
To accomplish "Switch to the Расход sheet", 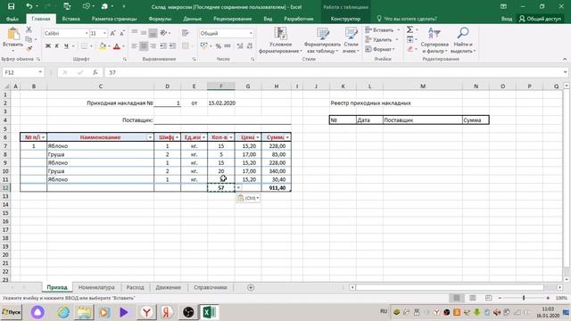I will pyautogui.click(x=135, y=287).
